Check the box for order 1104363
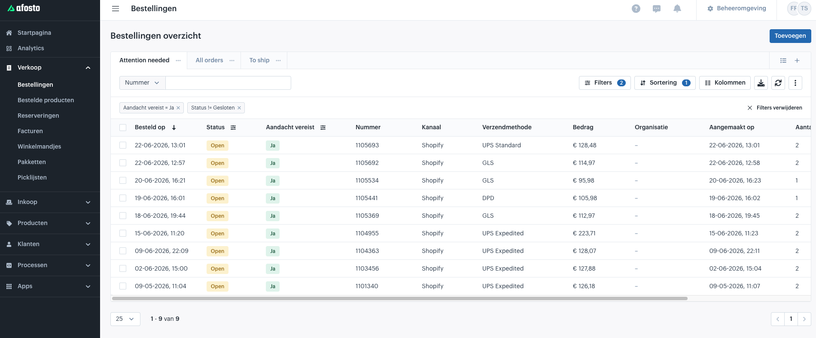Viewport: 816px width, 338px height. pyautogui.click(x=123, y=251)
